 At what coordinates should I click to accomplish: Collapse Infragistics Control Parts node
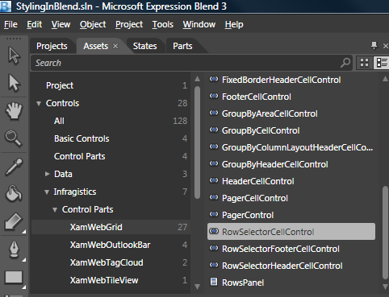(55, 210)
